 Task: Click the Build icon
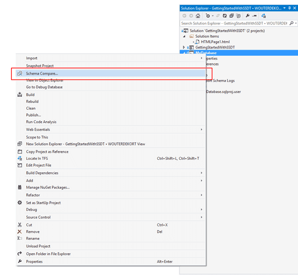20,95
